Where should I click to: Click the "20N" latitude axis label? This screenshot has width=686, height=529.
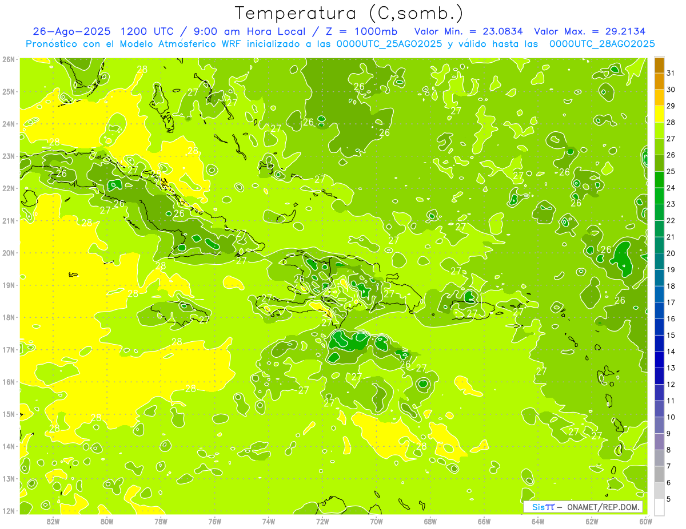coord(9,253)
